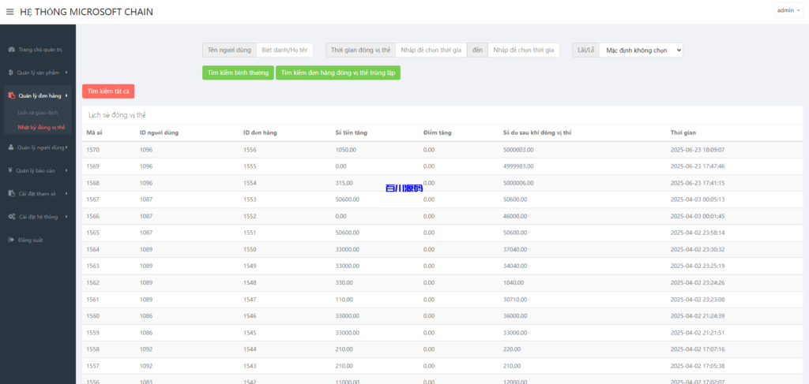Click the Tìm kiếm bình thường button
809x384 pixels.
coord(238,73)
